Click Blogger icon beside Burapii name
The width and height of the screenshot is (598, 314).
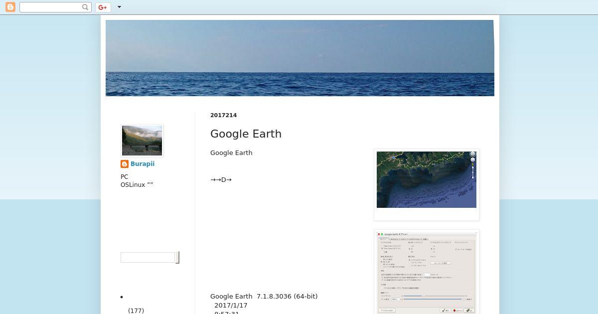(x=125, y=164)
